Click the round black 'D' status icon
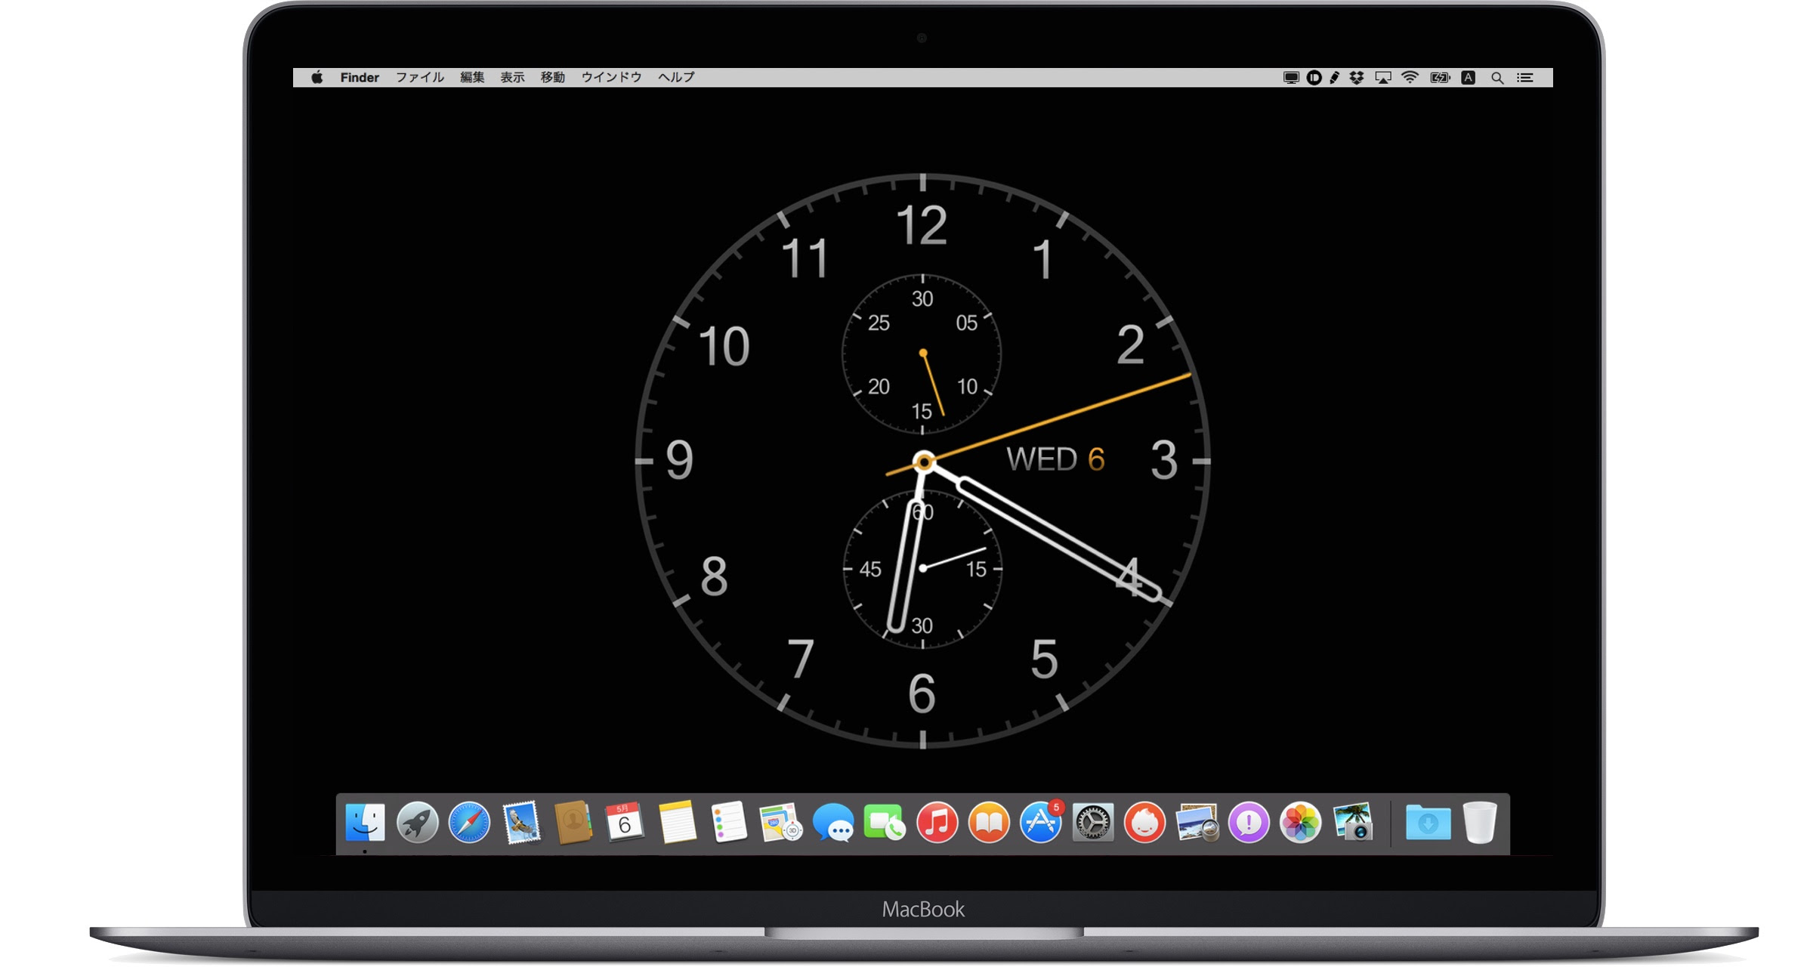1813x967 pixels. click(x=1314, y=78)
